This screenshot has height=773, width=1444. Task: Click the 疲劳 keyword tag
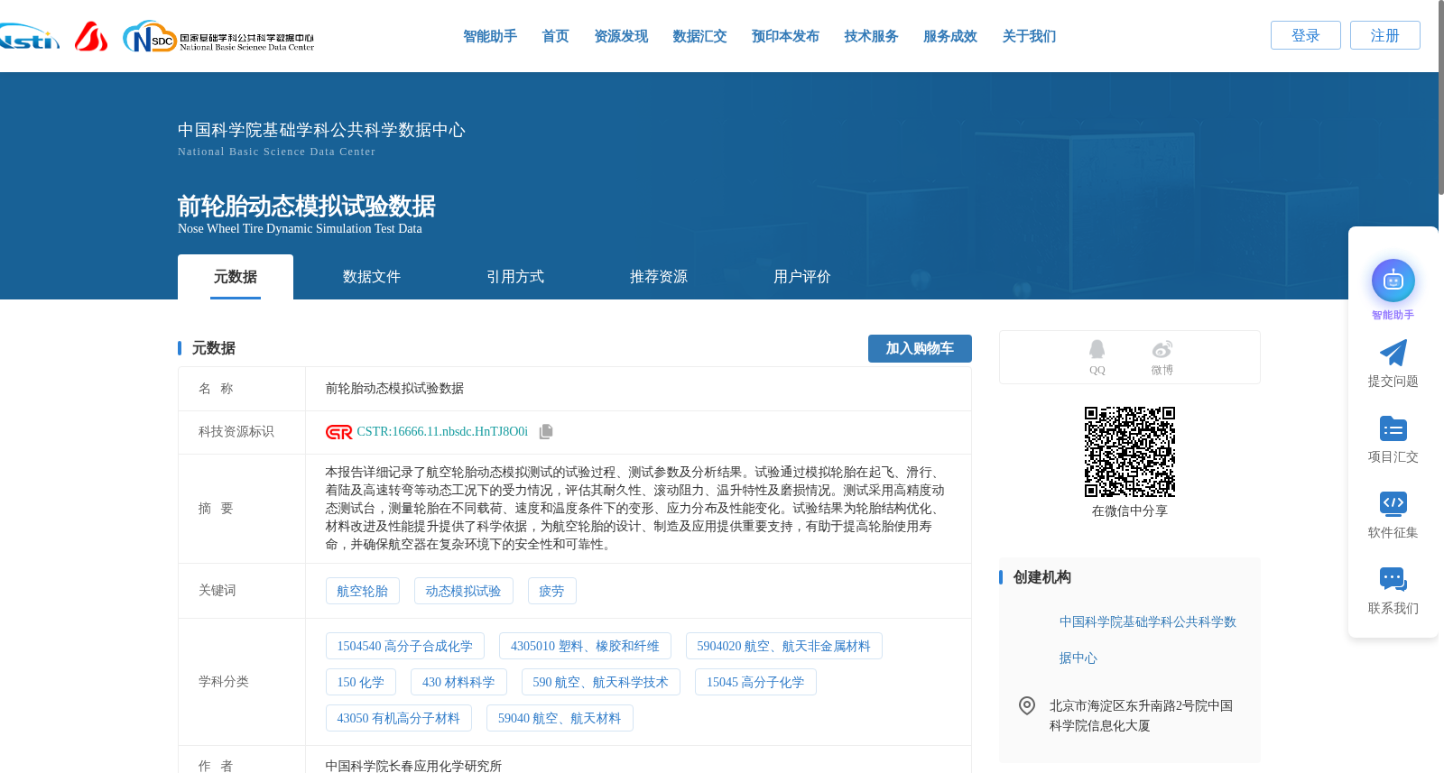pos(551,591)
